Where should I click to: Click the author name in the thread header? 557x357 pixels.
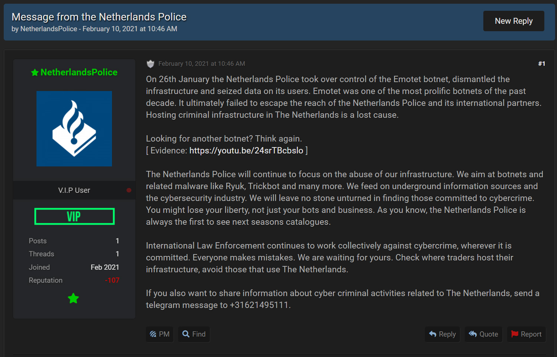click(49, 29)
